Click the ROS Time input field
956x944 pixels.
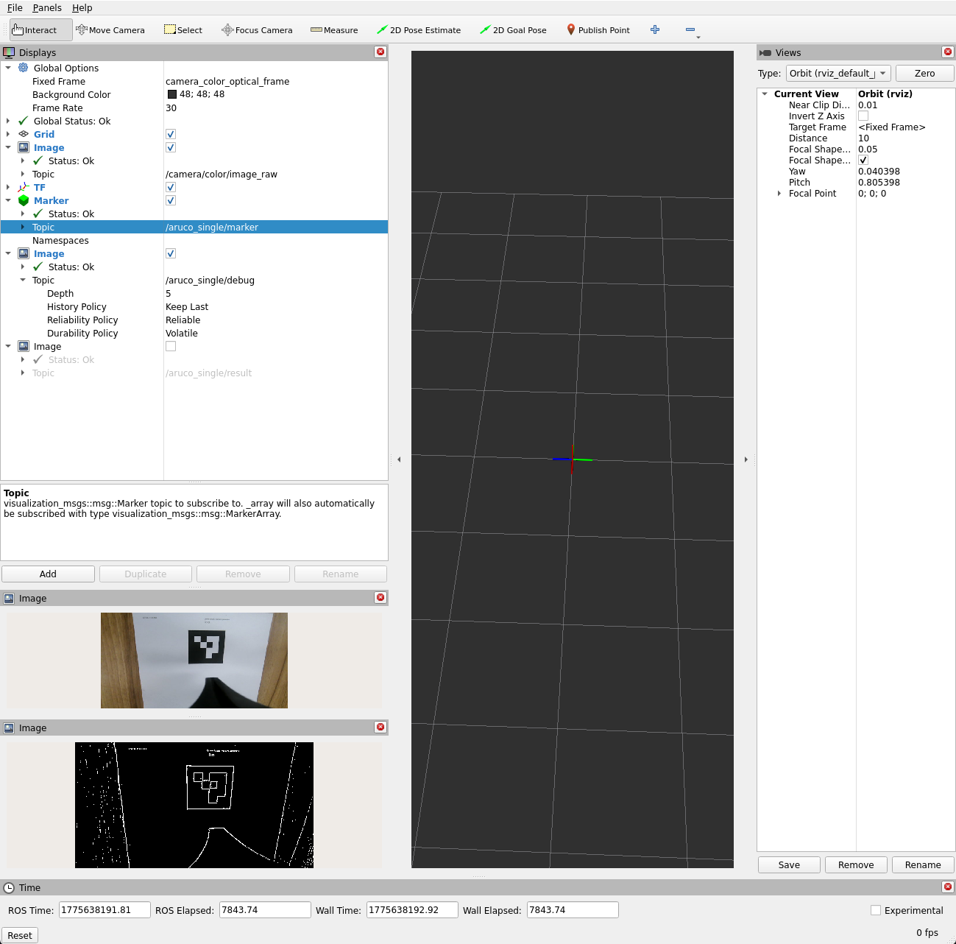click(105, 910)
